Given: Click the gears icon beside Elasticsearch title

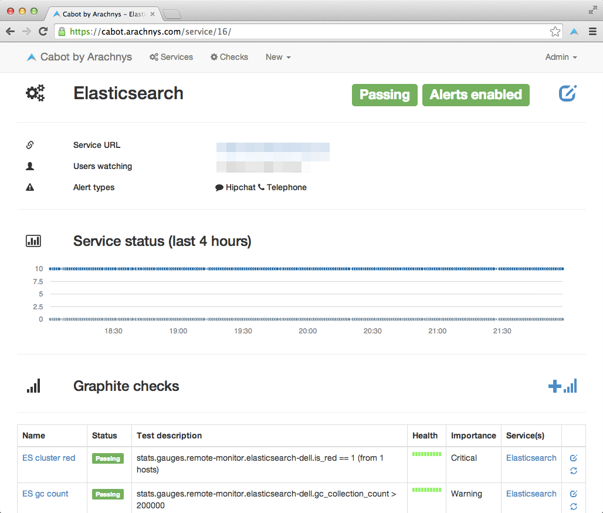Looking at the screenshot, I should (x=35, y=93).
